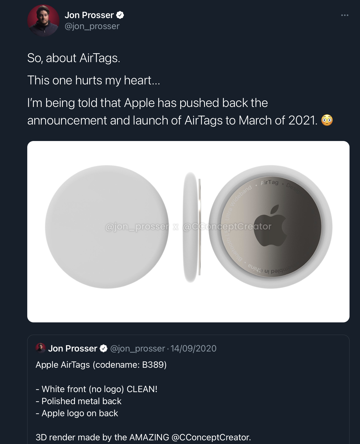
Task: Click the small avatar in the quoted tweet
Action: tap(41, 348)
